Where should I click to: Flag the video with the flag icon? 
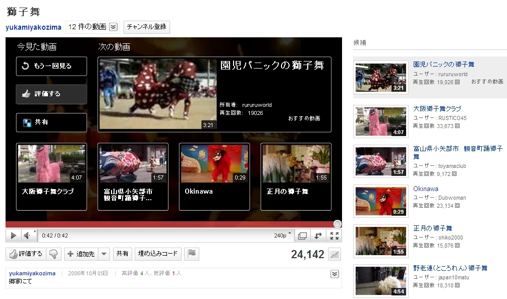point(192,254)
